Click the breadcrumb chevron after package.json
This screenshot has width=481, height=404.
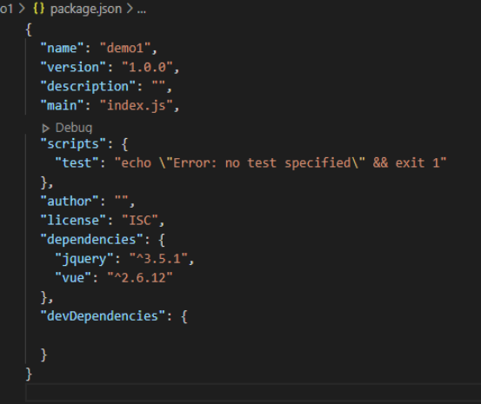pyautogui.click(x=130, y=9)
